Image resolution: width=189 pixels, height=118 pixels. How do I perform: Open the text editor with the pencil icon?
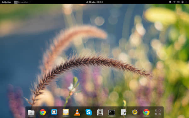(123, 112)
